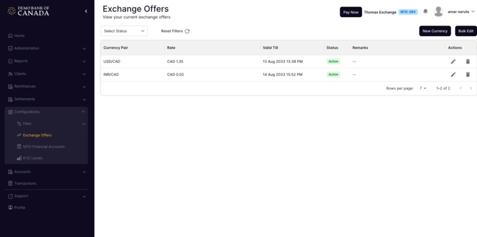
Task: Go to the previous page arrow
Action: tap(460, 88)
